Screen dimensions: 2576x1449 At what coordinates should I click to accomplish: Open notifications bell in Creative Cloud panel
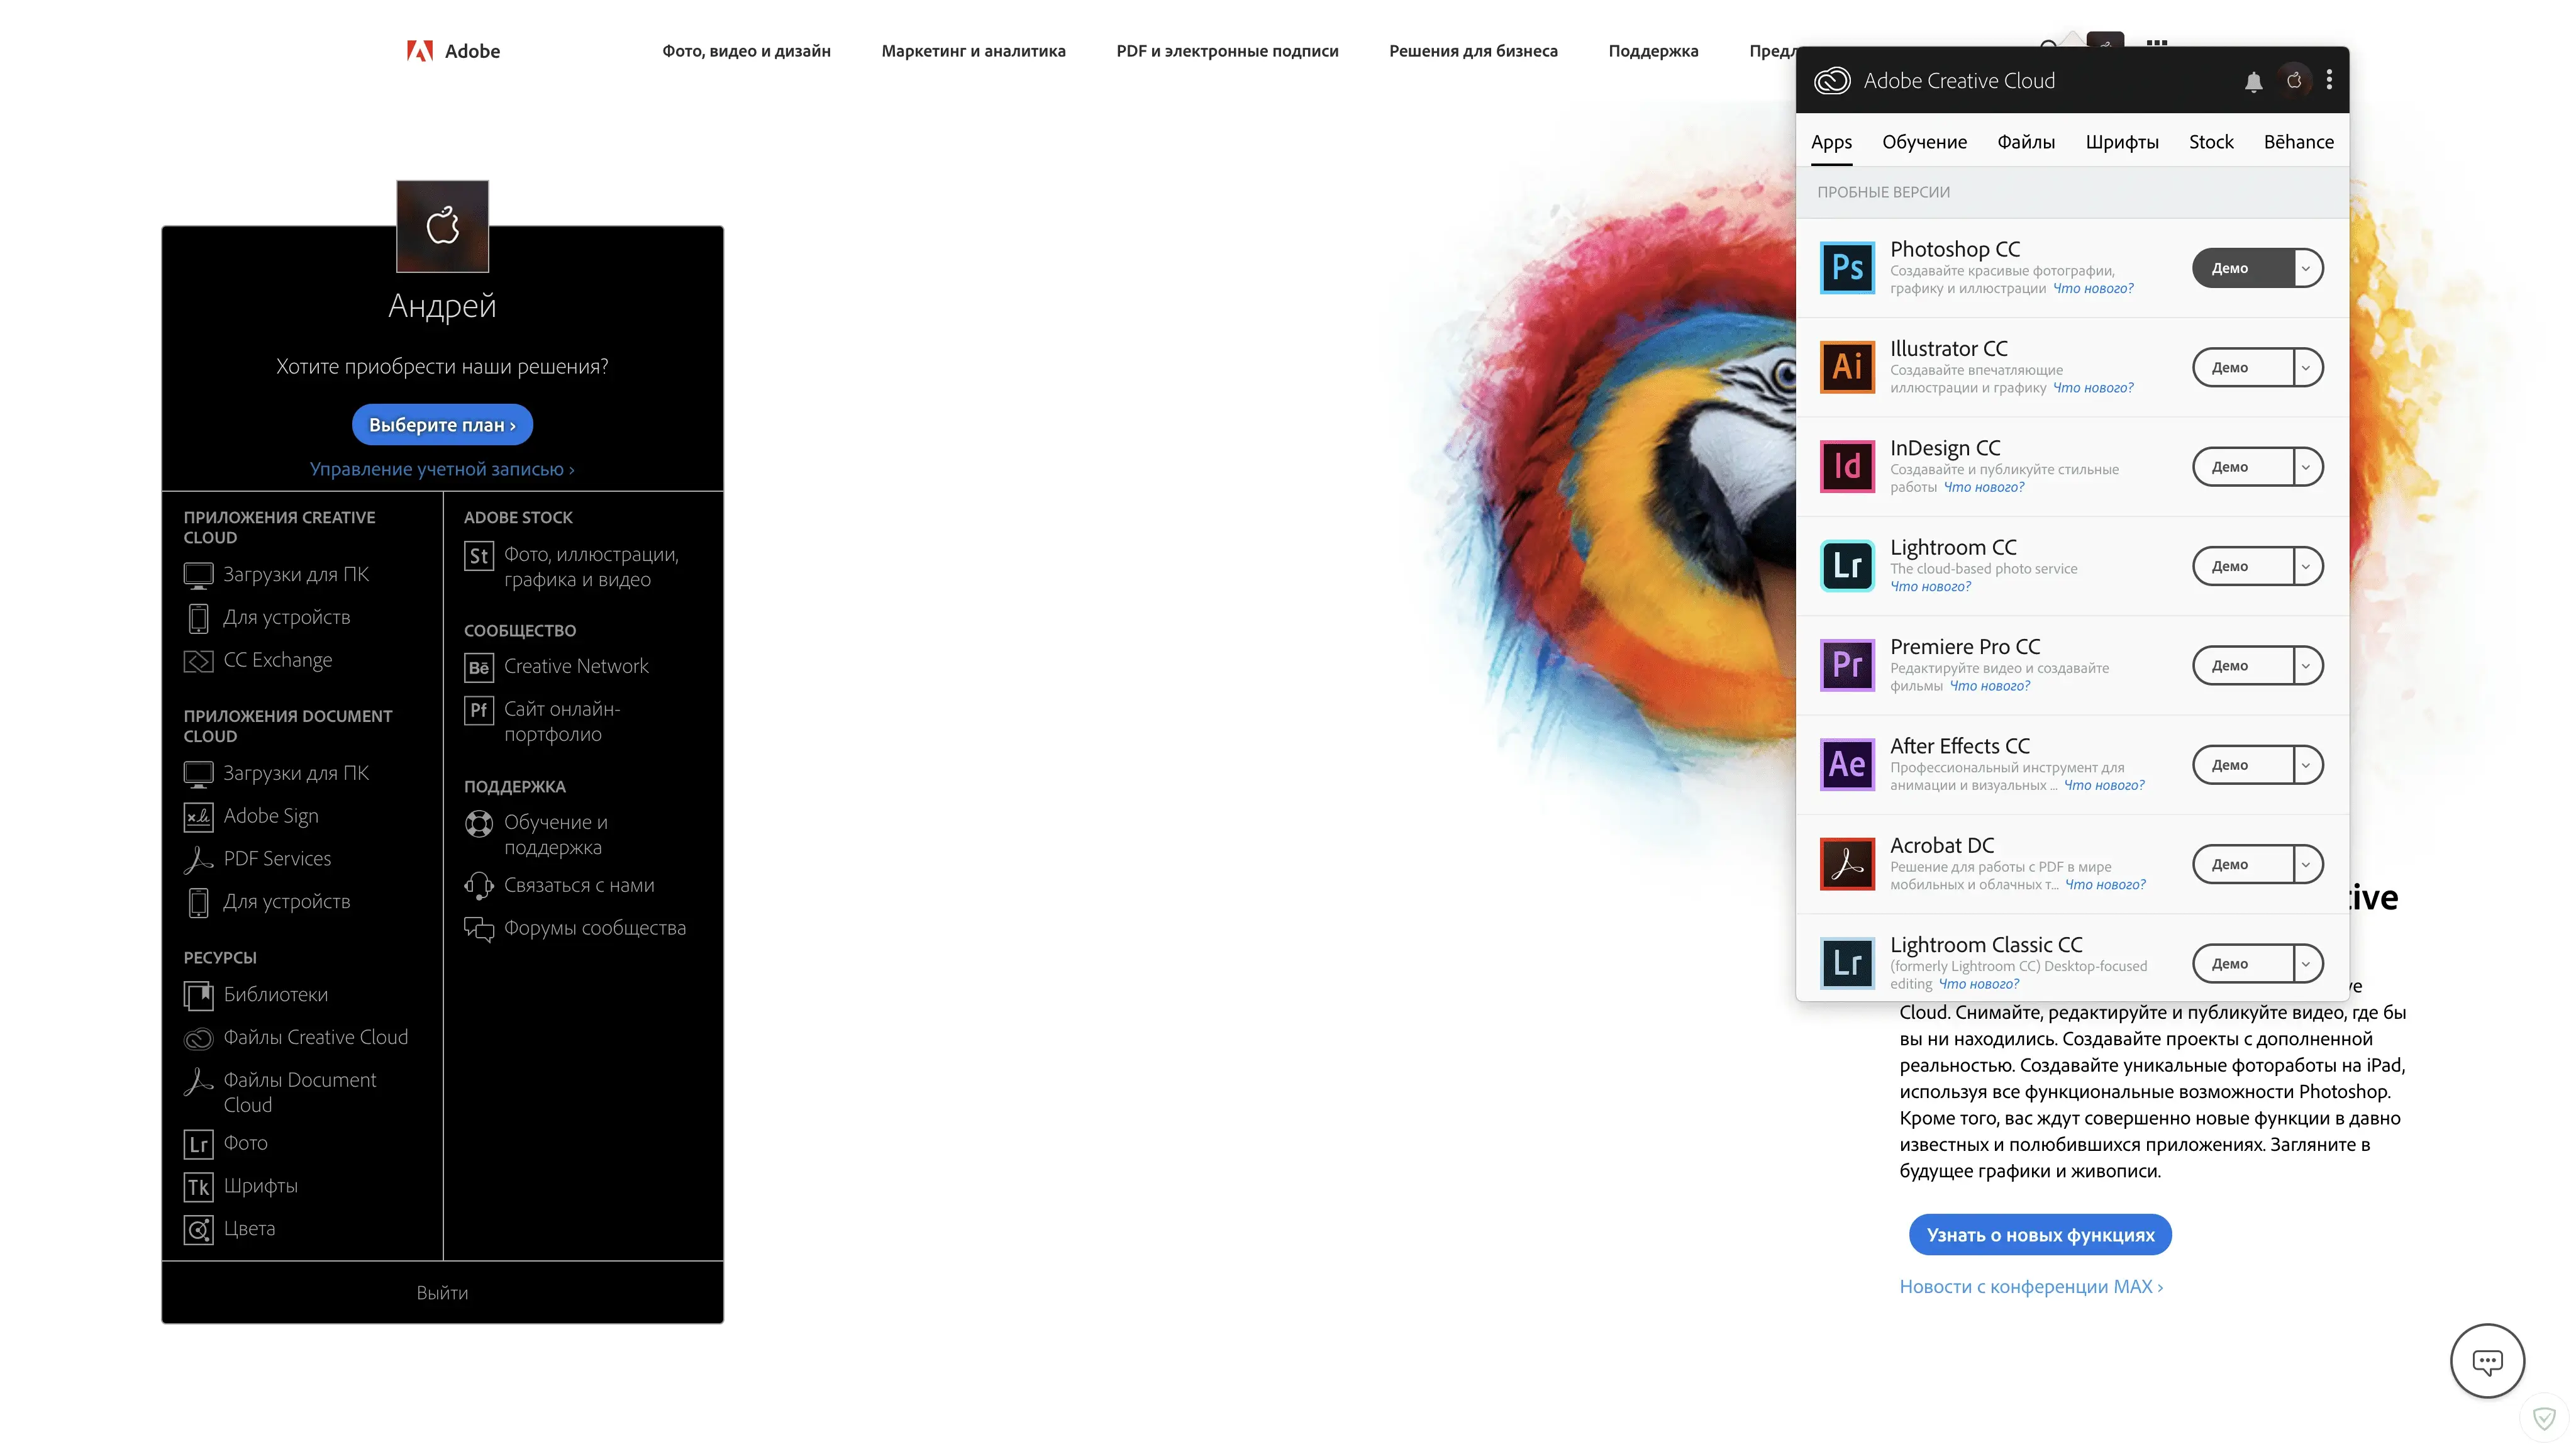2253,81
